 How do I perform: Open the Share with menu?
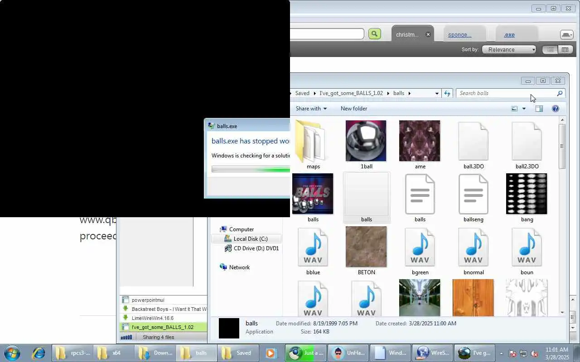click(x=311, y=109)
